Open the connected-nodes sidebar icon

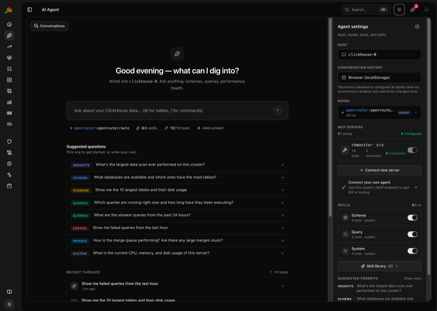pyautogui.click(x=9, y=175)
